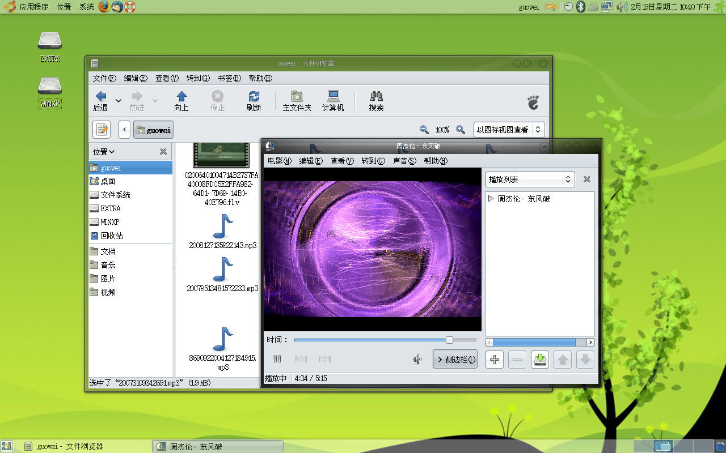The width and height of the screenshot is (726, 453).
Task: Open player 声音 menu
Action: [404, 161]
